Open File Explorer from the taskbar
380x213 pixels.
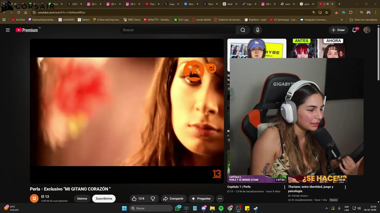coord(212,208)
